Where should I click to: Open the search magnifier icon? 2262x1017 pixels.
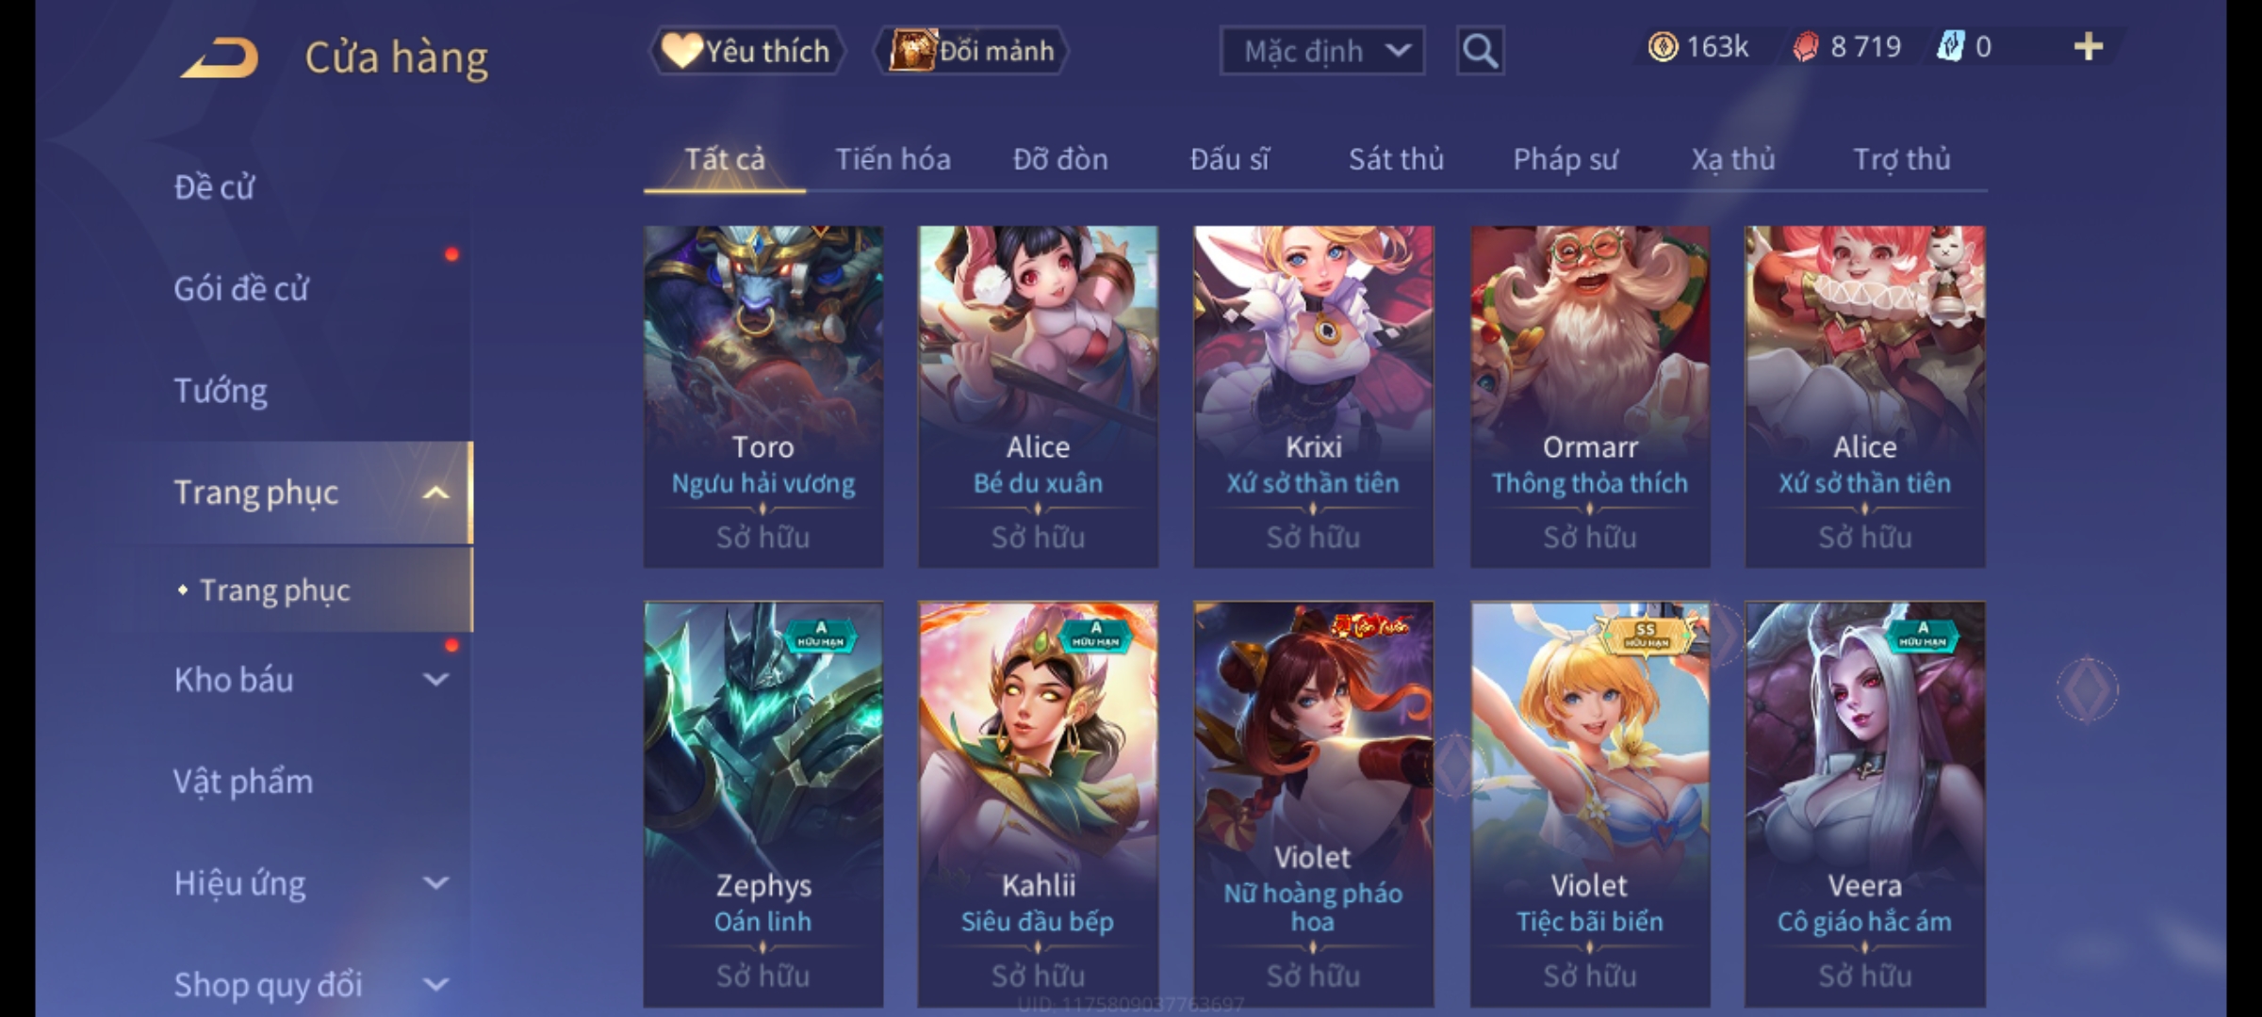[1480, 51]
